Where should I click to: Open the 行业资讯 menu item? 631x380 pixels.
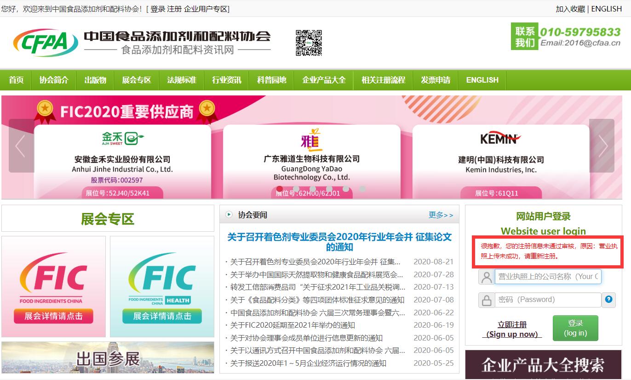(x=227, y=80)
